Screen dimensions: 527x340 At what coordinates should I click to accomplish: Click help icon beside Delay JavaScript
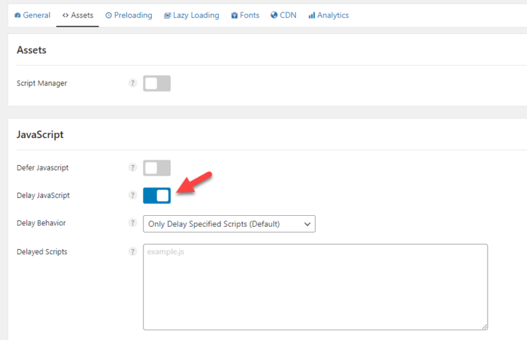(x=132, y=195)
